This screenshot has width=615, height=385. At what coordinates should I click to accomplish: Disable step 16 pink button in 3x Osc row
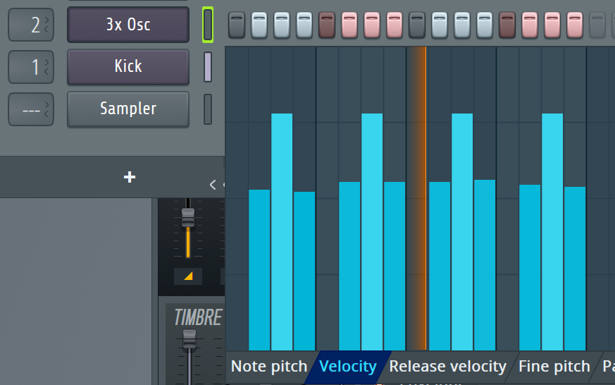click(575, 25)
